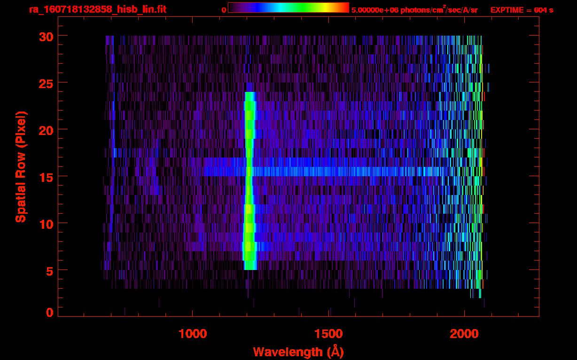This screenshot has height=360, width=577.
Task: Select the Wavelength (Å) axis title
Action: [x=298, y=352]
